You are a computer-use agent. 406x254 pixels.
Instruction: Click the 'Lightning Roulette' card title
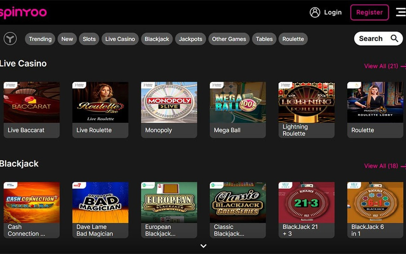pos(295,130)
